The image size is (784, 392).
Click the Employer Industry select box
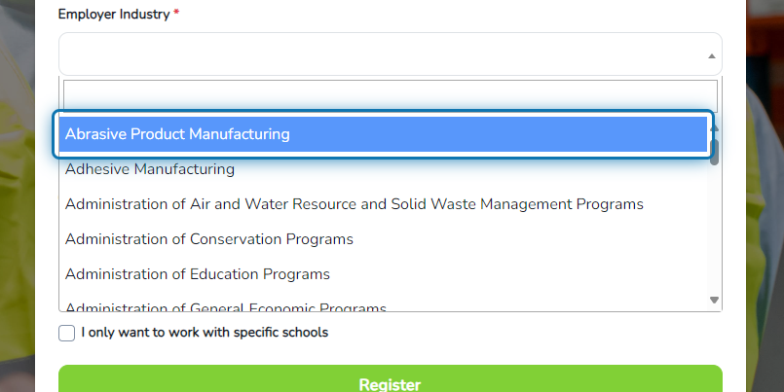pos(390,53)
